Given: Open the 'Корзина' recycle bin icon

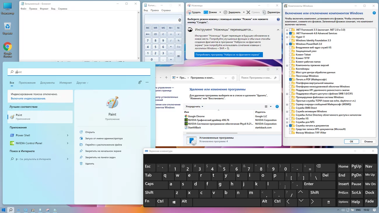Looking at the screenshot, I should [x=8, y=27].
